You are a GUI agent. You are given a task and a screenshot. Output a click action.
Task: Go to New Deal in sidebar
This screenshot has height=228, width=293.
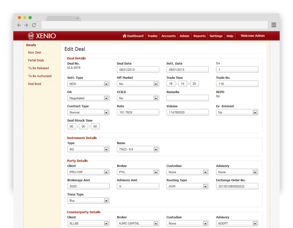pos(34,53)
